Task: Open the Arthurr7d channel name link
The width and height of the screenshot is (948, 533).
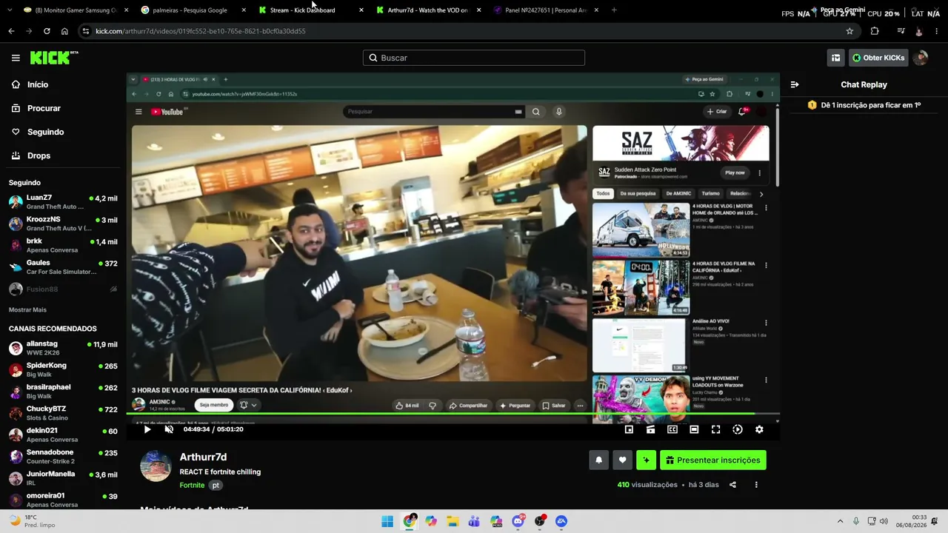Action: pos(203,457)
